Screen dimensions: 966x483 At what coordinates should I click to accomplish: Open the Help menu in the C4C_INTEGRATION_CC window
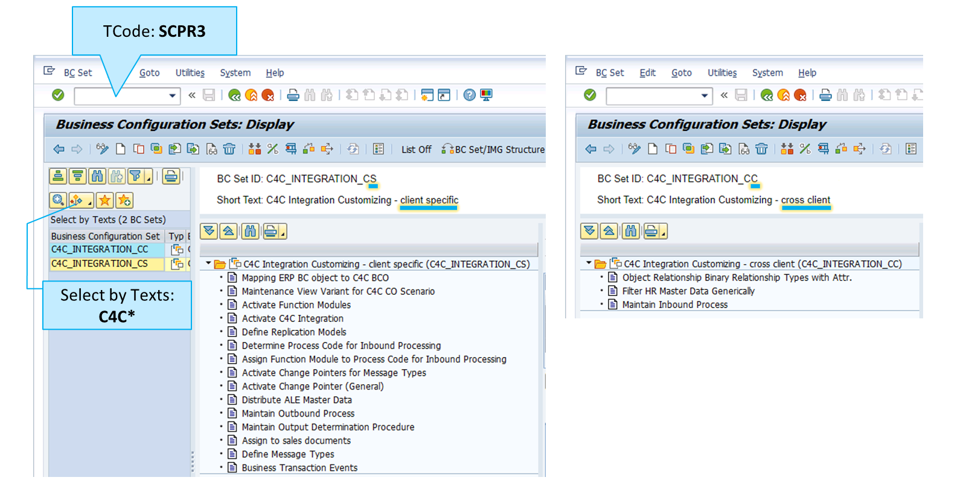tap(807, 72)
